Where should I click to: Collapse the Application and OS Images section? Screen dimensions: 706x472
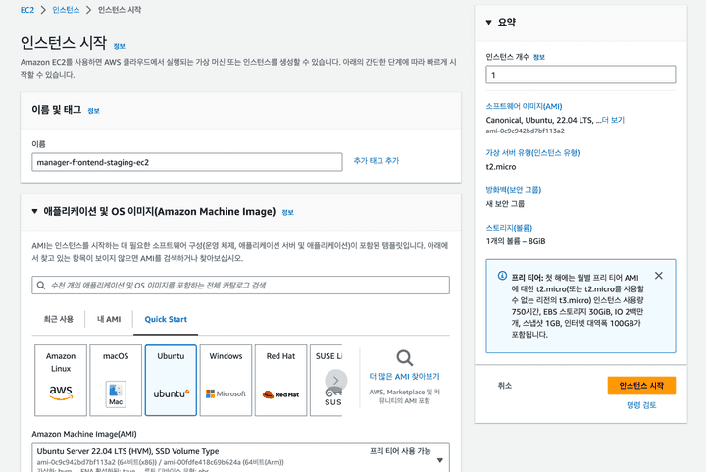point(36,211)
